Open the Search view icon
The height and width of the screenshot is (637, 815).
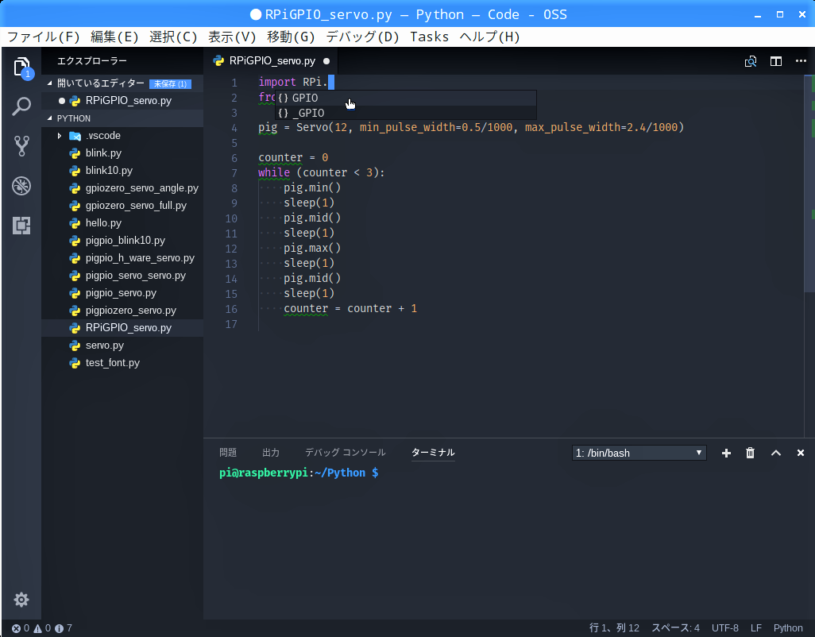[x=21, y=106]
